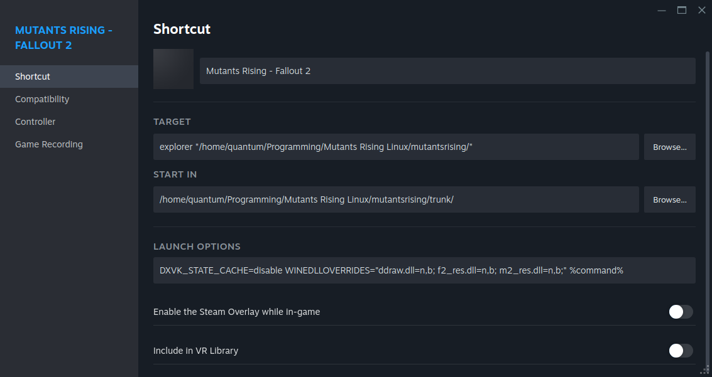Maximize the shortcut properties window
The image size is (712, 377).
682,11
